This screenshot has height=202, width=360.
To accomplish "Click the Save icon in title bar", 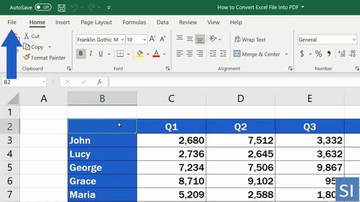I will (x=61, y=8).
